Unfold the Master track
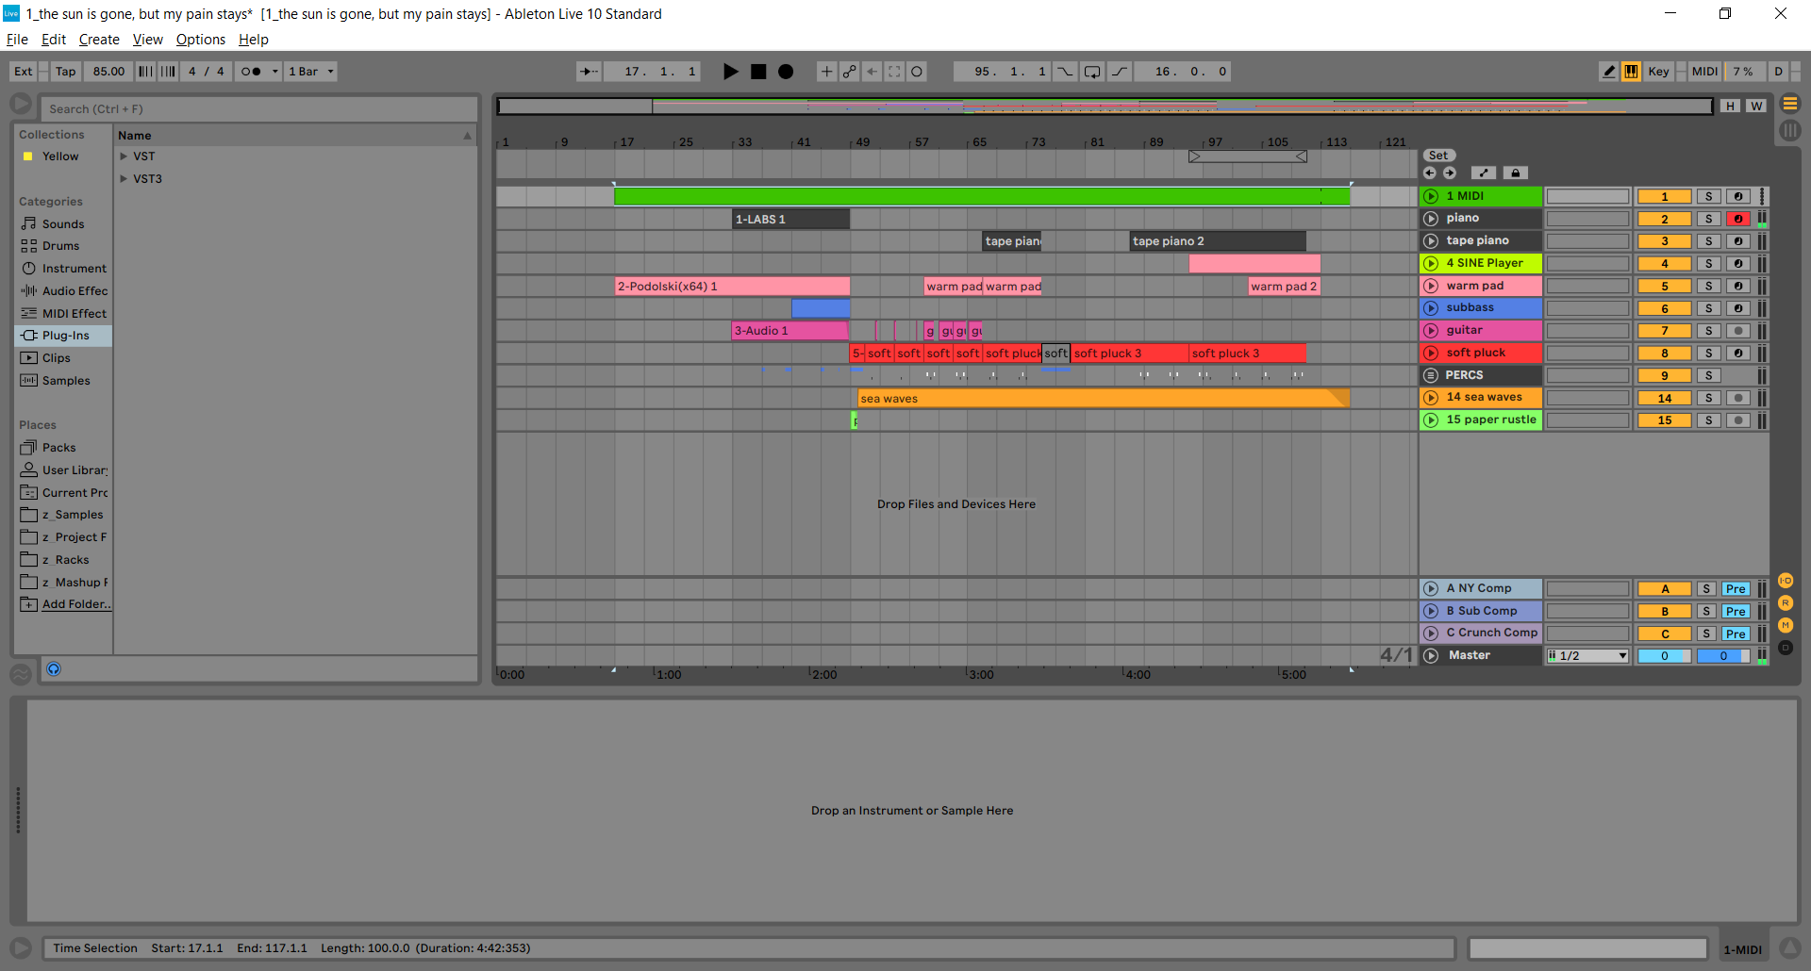Screen dimensions: 1811x971 (x=1431, y=656)
